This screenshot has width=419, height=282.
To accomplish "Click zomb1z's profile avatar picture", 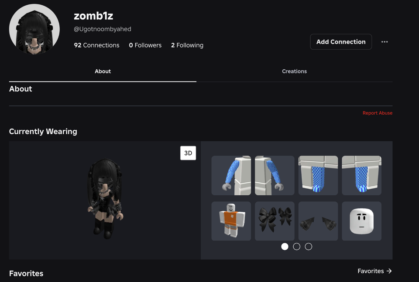I will (x=34, y=29).
